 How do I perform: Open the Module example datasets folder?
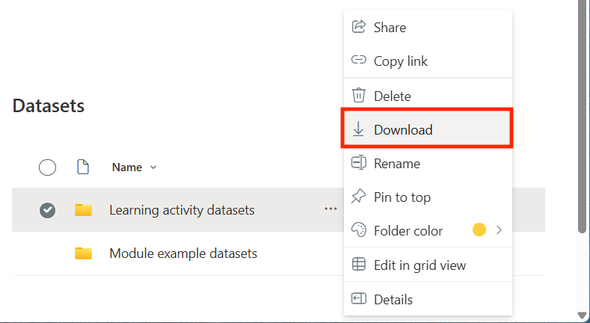pyautogui.click(x=183, y=253)
